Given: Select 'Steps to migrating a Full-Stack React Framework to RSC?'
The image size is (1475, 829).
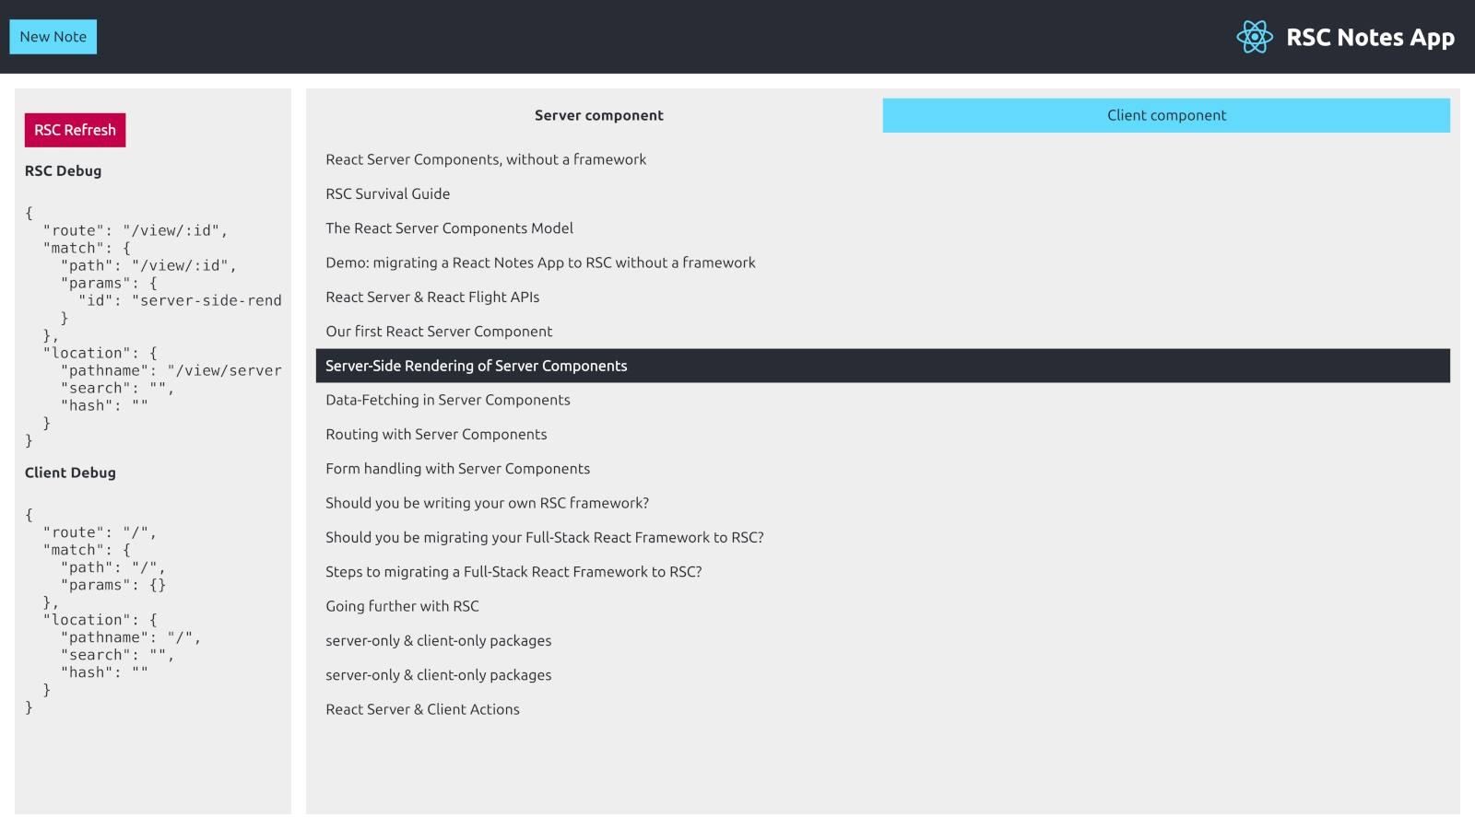Looking at the screenshot, I should coord(513,571).
